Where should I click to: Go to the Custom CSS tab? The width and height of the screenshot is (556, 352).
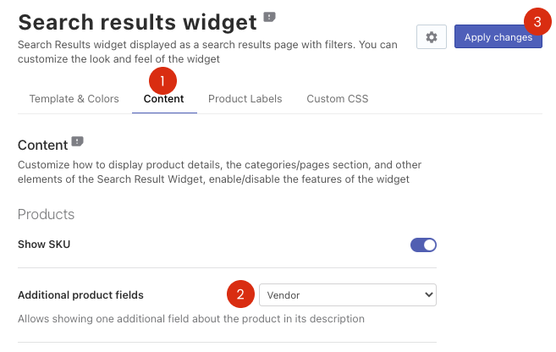point(337,99)
